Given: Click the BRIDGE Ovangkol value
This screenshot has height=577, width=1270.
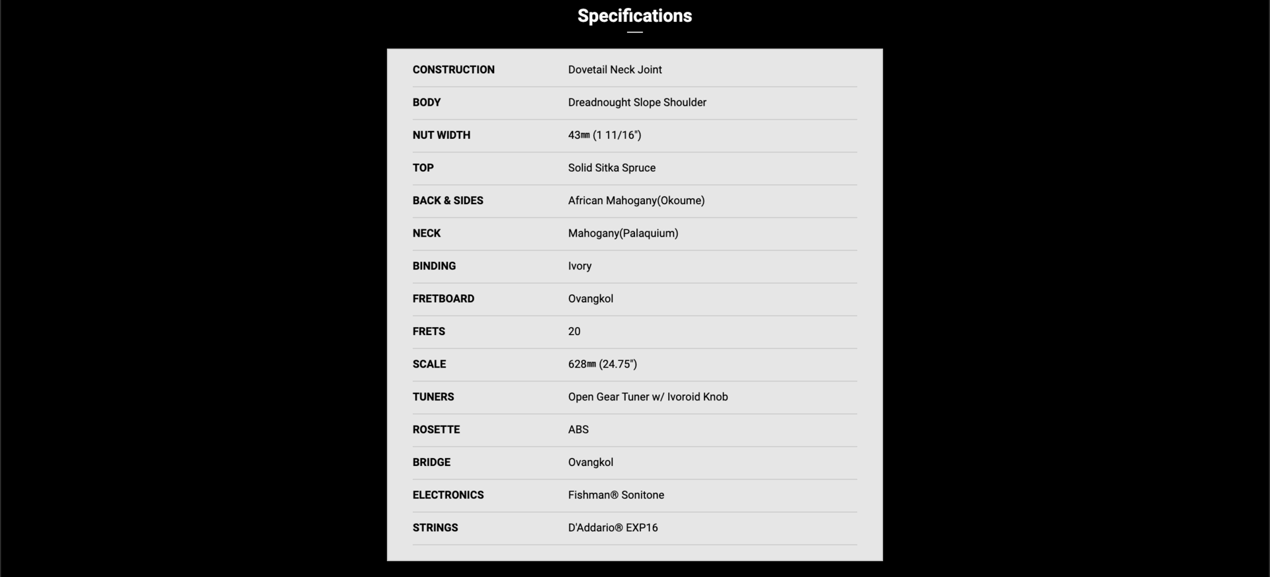Looking at the screenshot, I should point(591,462).
